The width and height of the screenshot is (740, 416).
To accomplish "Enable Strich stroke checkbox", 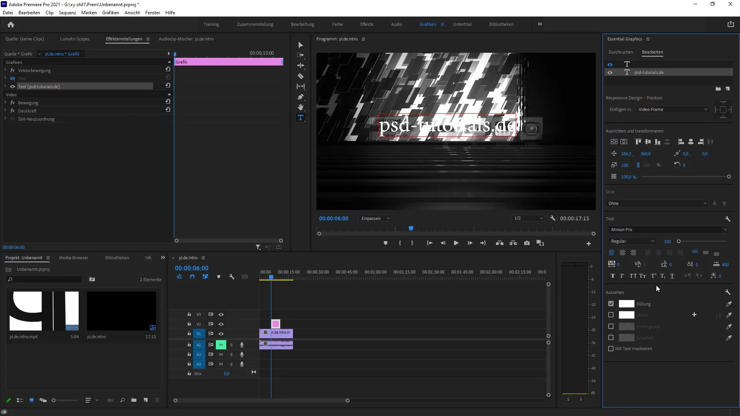I will coord(611,315).
